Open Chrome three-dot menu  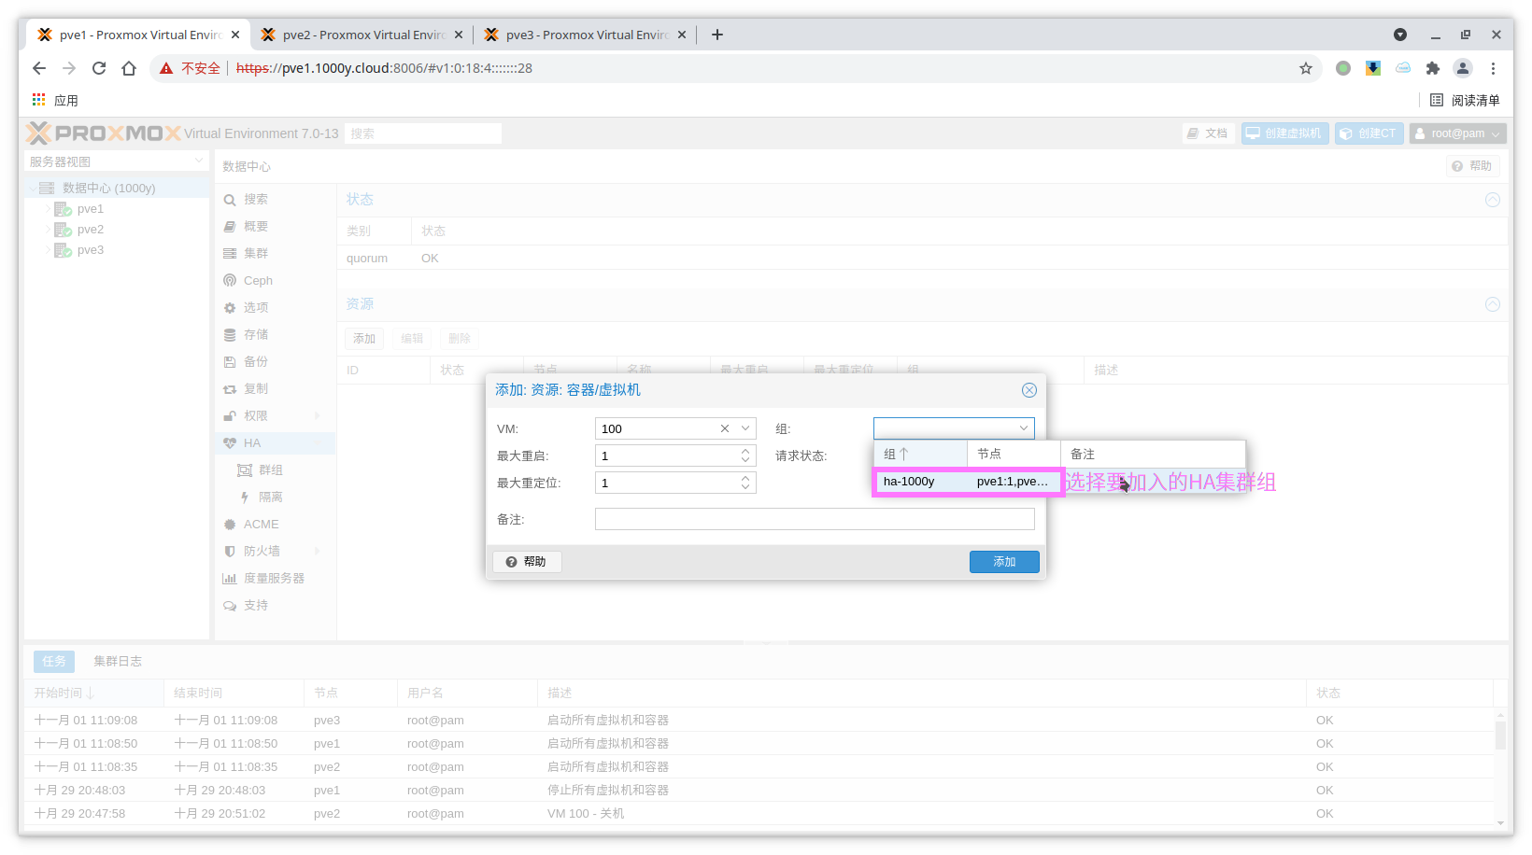tap(1493, 68)
